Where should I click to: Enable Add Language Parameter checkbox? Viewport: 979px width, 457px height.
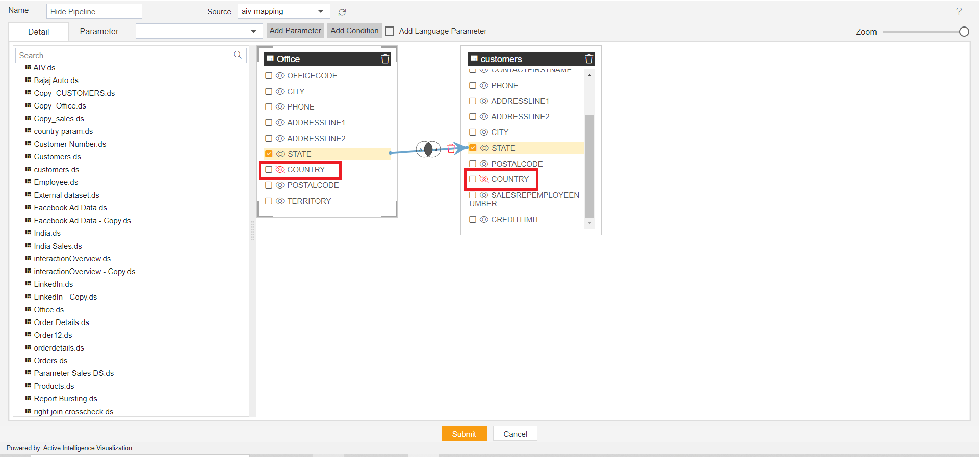click(390, 31)
